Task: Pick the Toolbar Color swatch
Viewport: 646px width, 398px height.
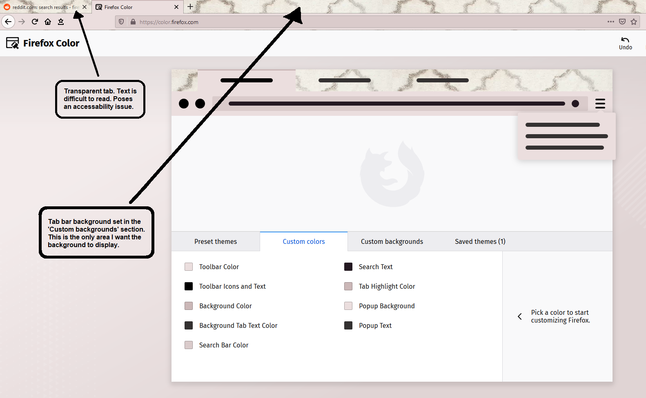Action: pos(189,267)
